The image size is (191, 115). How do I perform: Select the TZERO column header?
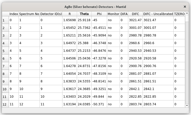[179, 14]
